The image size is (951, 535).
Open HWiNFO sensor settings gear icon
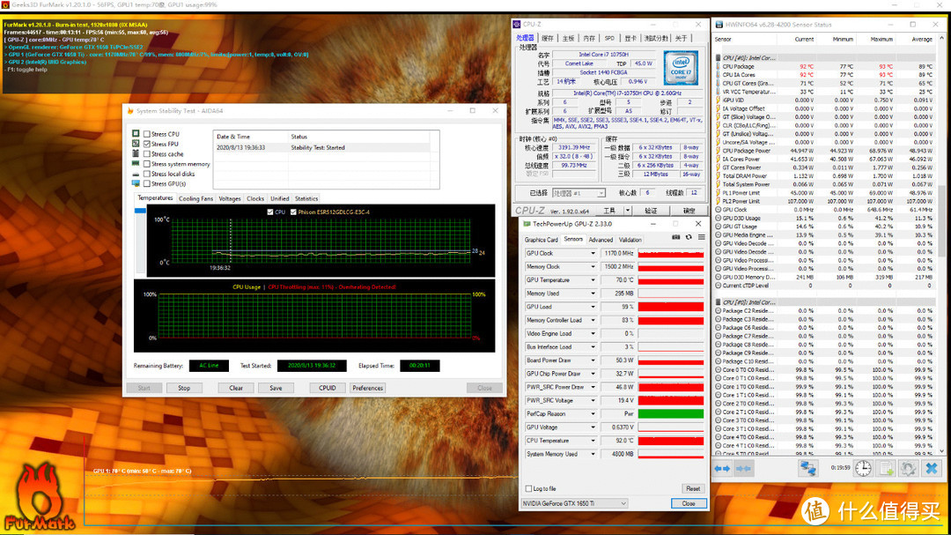click(x=908, y=468)
